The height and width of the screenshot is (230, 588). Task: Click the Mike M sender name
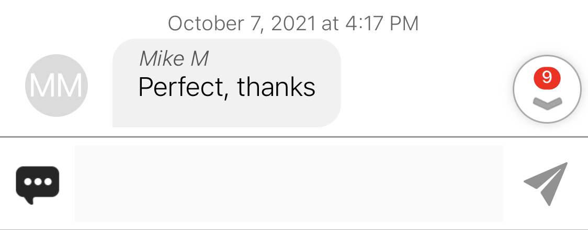tap(174, 59)
